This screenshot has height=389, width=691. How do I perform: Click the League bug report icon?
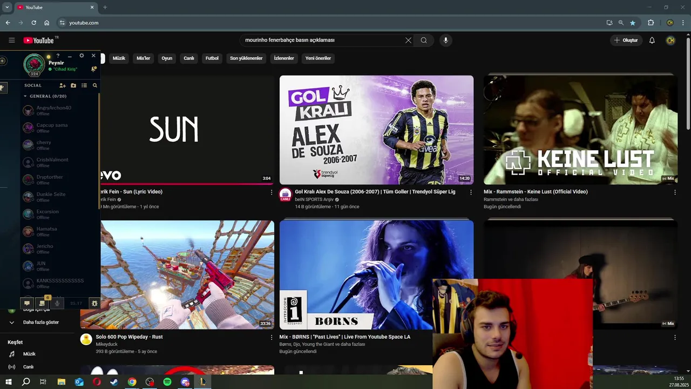tap(94, 303)
